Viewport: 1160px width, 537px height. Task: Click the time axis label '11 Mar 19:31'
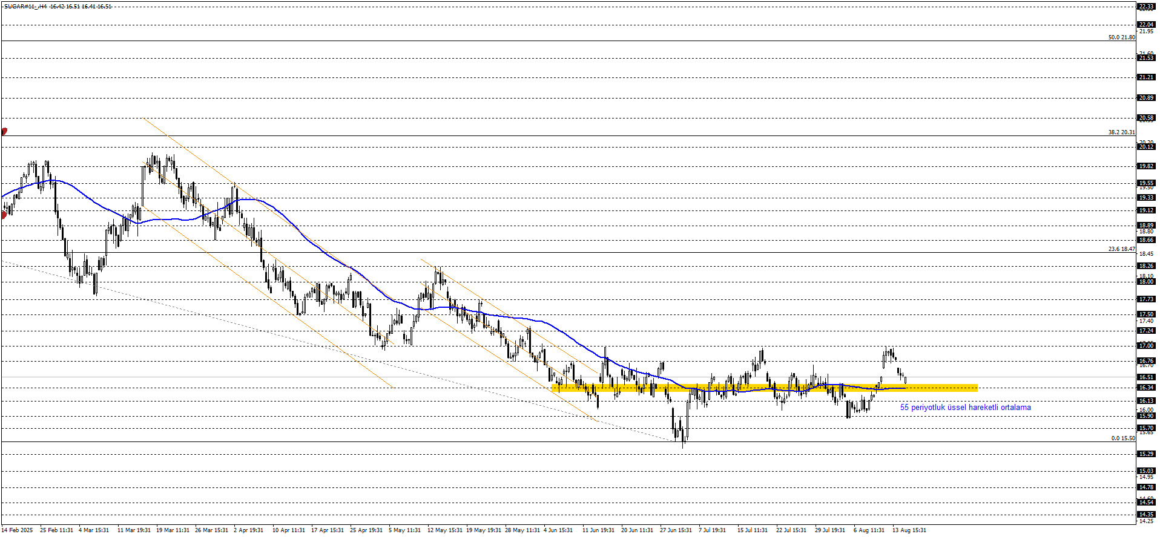(x=134, y=530)
